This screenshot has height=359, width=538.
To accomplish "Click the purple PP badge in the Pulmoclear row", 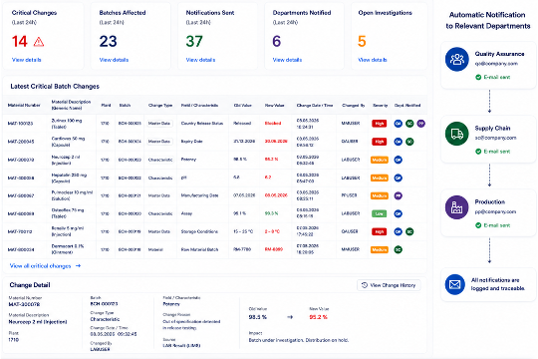I will (x=398, y=195).
